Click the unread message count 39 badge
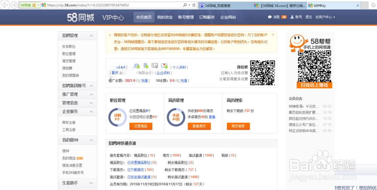 284,17
